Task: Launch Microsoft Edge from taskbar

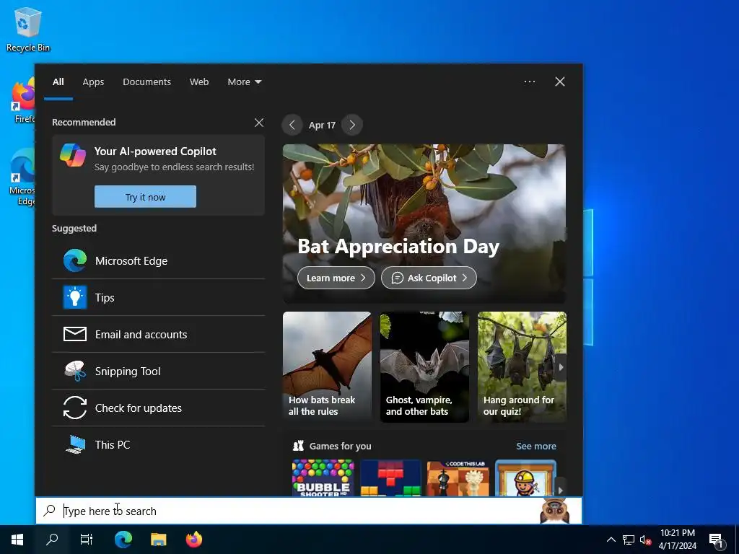Action: [123, 540]
